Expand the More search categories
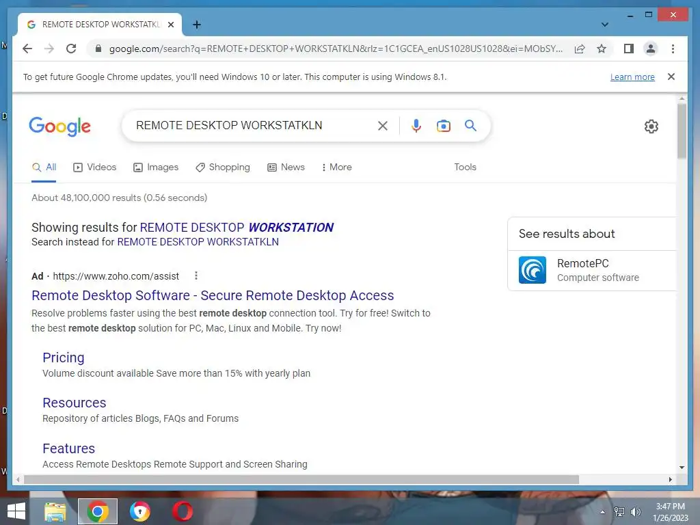The image size is (700, 525). pos(336,167)
